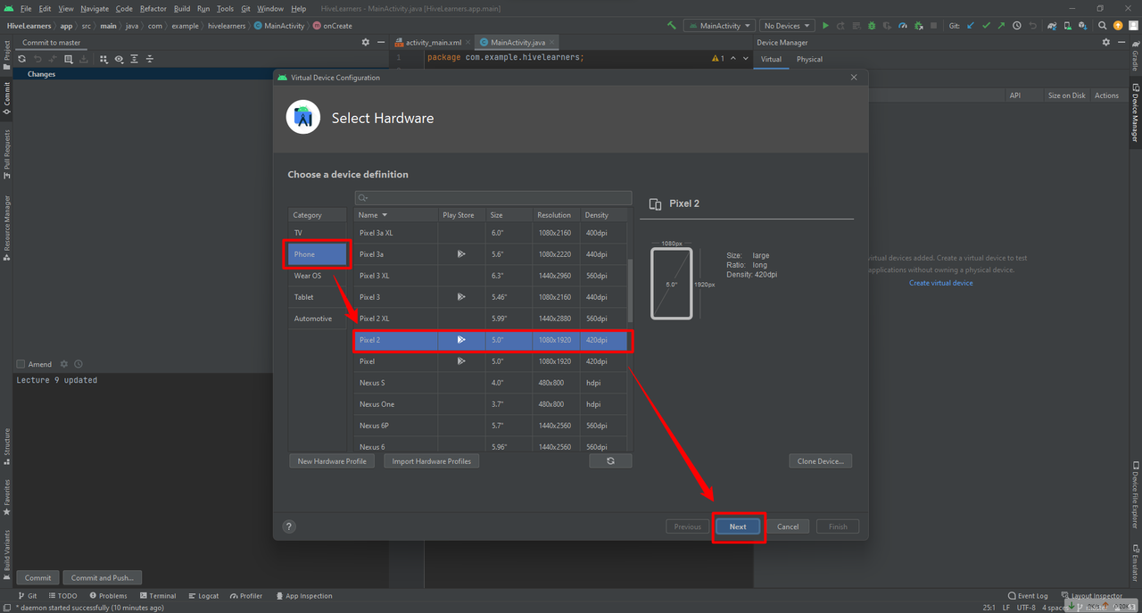The height and width of the screenshot is (613, 1142).
Task: Select the Wear OS category
Action: tap(318, 276)
